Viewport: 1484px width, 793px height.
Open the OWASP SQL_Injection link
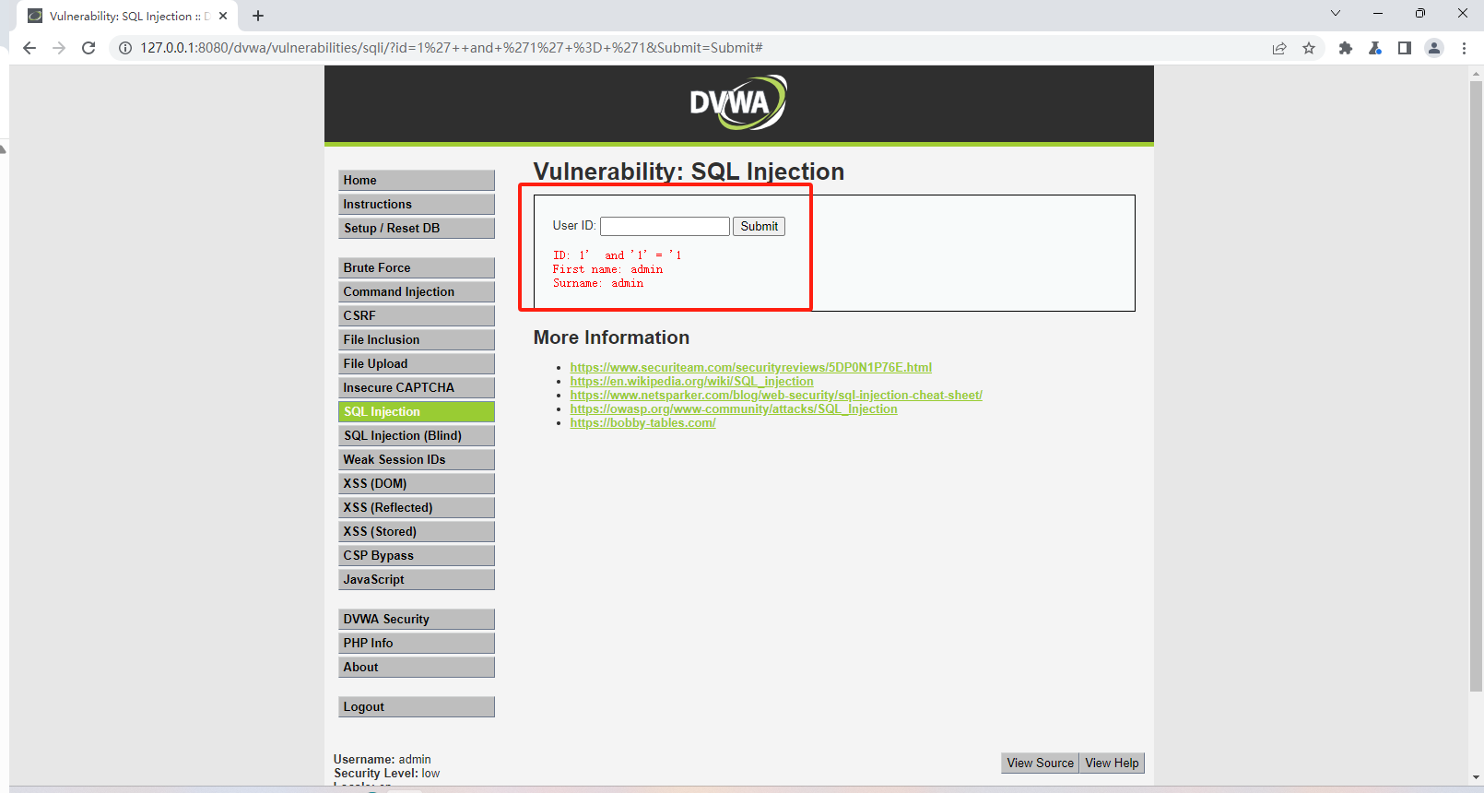click(734, 408)
